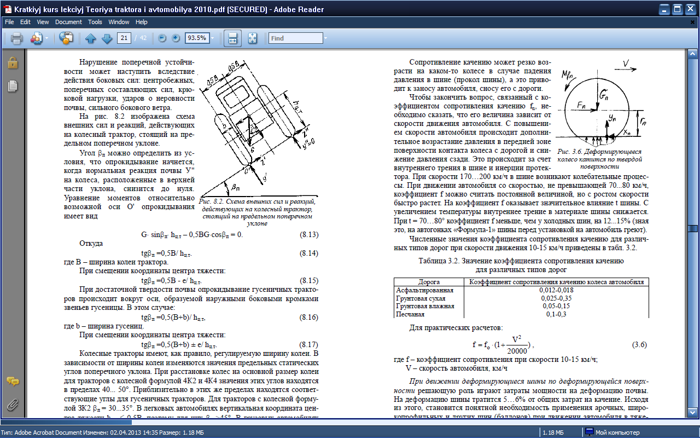Open the collaborate/share icon
This screenshot has height=438, width=700.
(x=37, y=38)
